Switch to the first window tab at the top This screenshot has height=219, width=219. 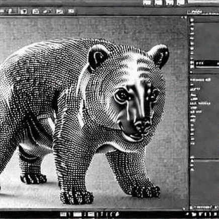click(147, 3)
